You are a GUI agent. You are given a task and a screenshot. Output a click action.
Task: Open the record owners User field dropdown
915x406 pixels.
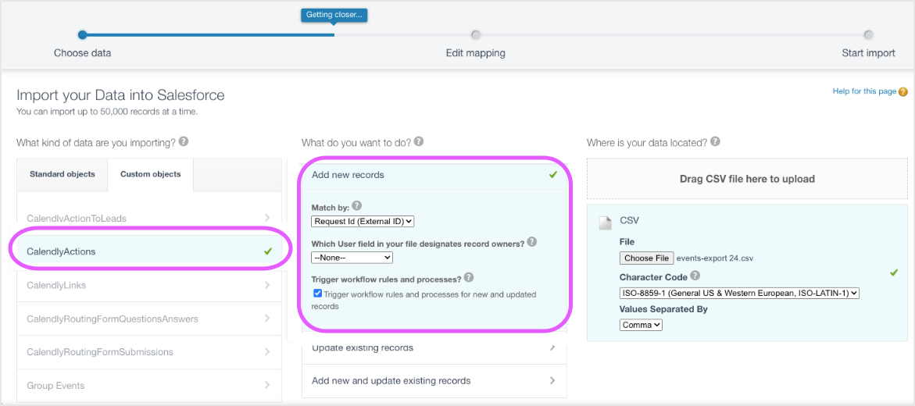(352, 257)
